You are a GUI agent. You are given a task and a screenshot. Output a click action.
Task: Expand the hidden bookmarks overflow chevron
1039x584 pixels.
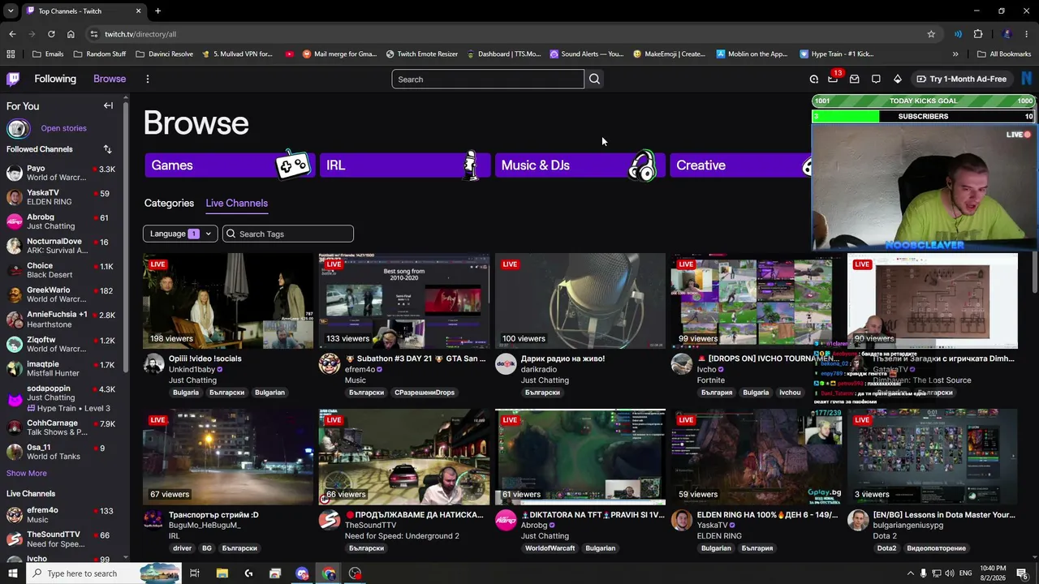955,54
